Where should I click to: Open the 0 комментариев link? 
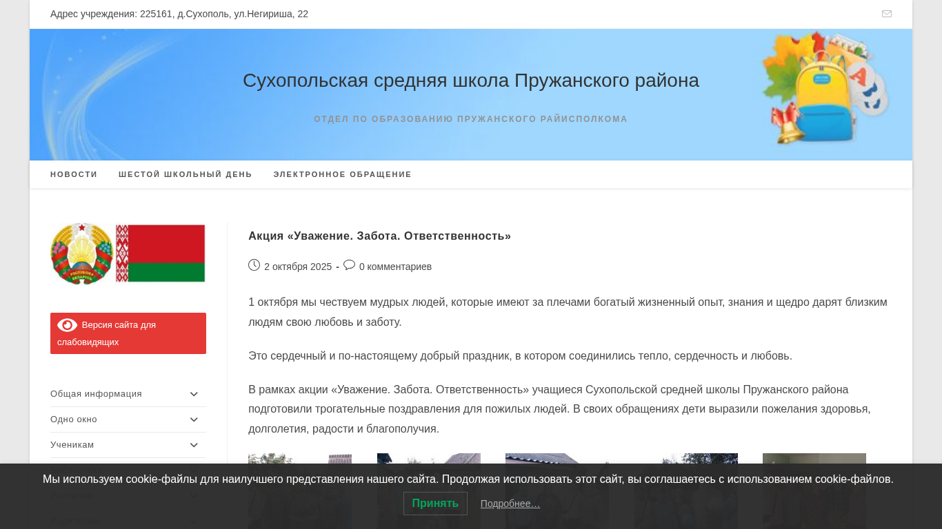coord(395,267)
